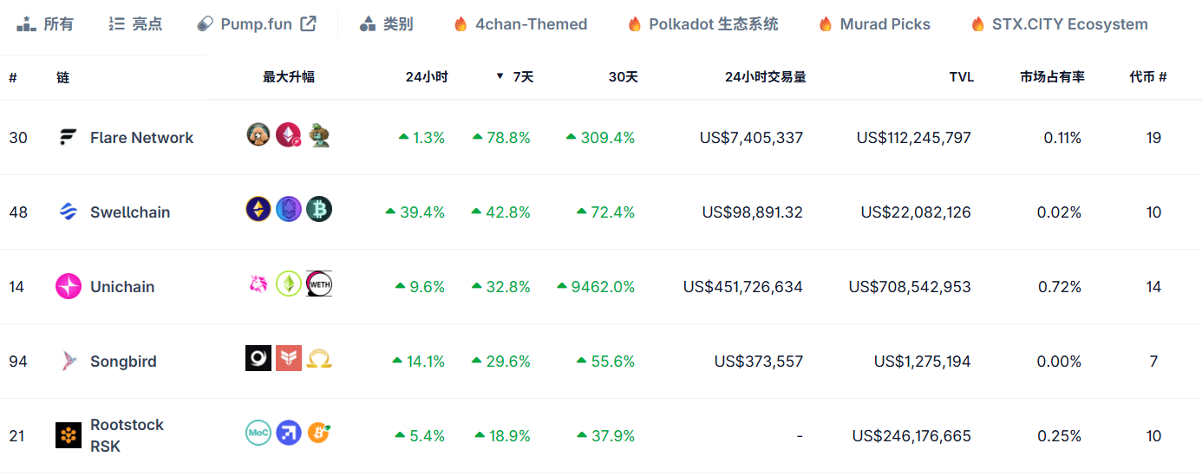Open the Songbird chain name link
The image size is (1202, 476).
pyautogui.click(x=123, y=362)
